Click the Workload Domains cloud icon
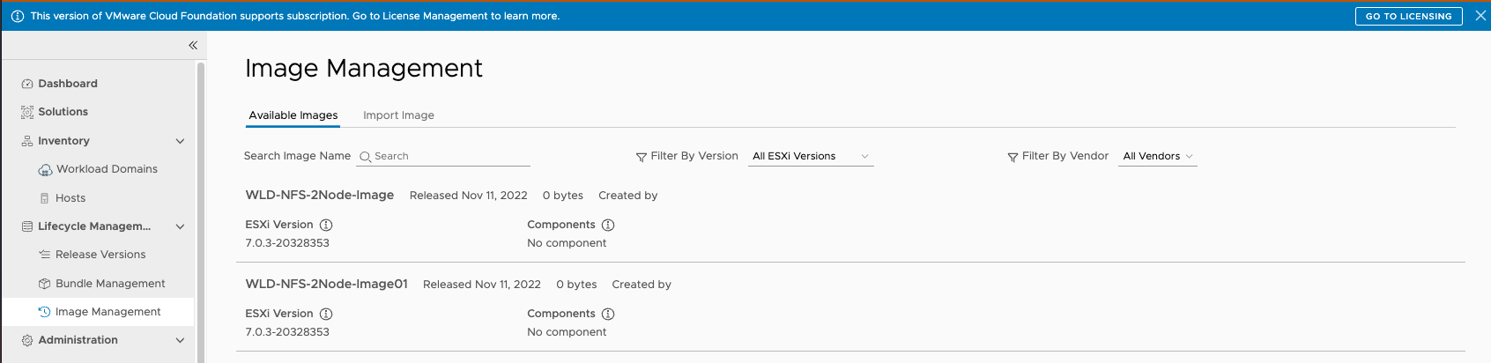Viewport: 1491px width, 363px height. [x=45, y=169]
